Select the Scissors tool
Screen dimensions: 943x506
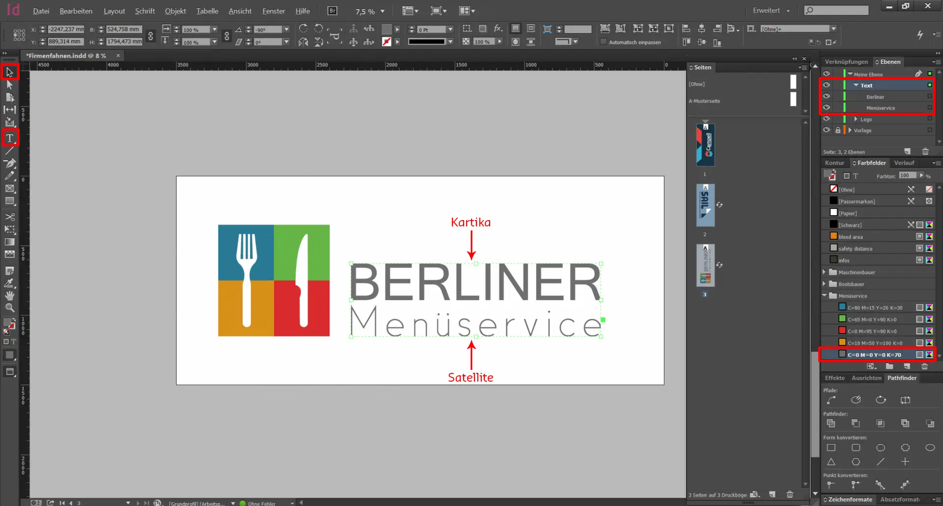10,217
